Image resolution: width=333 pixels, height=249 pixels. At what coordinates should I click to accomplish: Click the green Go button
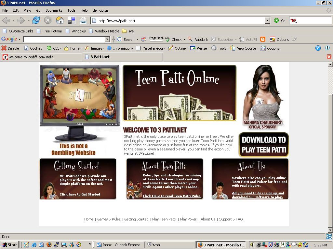280,20
